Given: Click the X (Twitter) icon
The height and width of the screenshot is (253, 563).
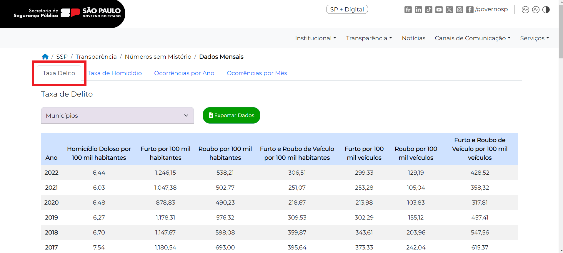Looking at the screenshot, I should 449,10.
